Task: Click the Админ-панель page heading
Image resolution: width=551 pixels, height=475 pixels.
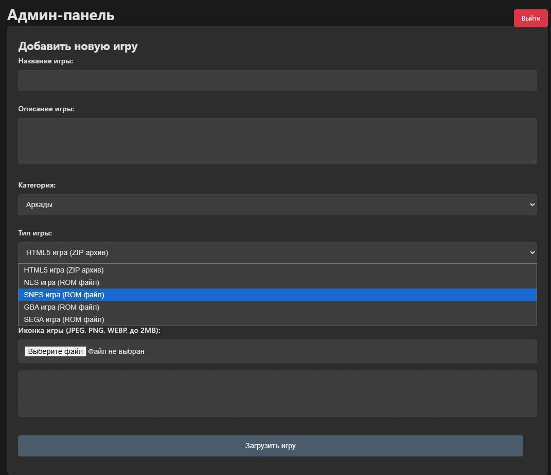Action: [x=61, y=15]
